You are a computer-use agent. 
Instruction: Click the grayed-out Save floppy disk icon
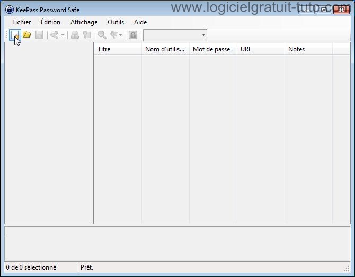(x=39, y=35)
